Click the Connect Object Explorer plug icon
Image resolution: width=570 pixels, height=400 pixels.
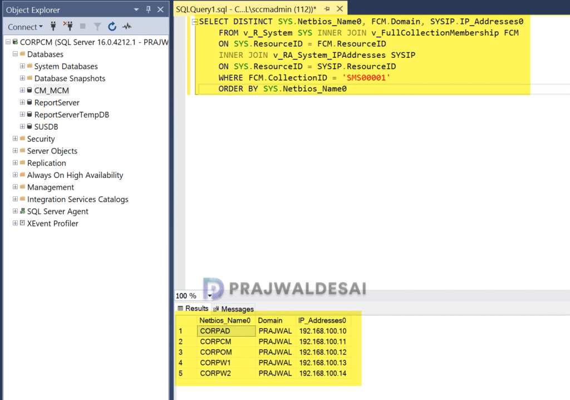click(53, 26)
